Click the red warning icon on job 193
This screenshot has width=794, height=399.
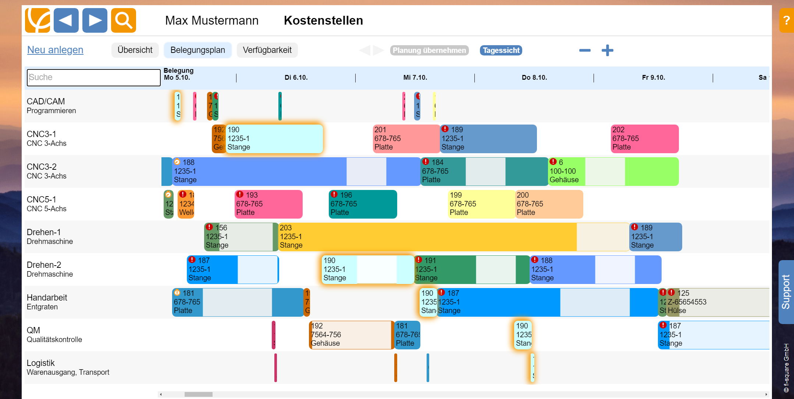(240, 194)
